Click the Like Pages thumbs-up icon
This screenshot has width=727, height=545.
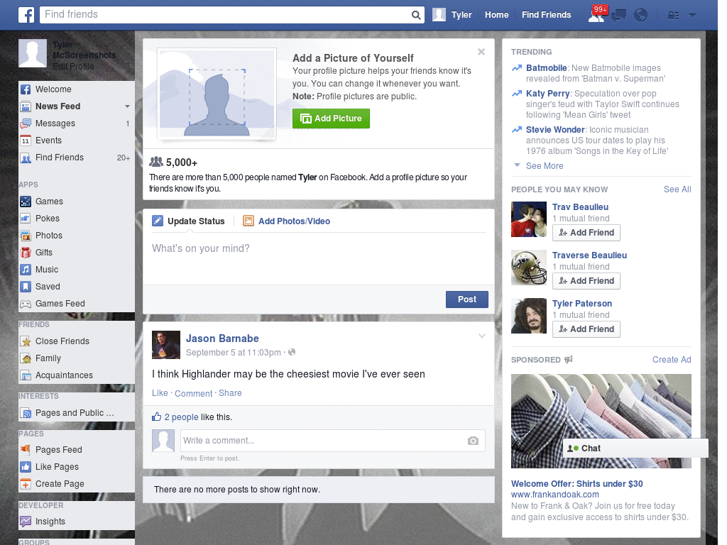click(x=26, y=467)
